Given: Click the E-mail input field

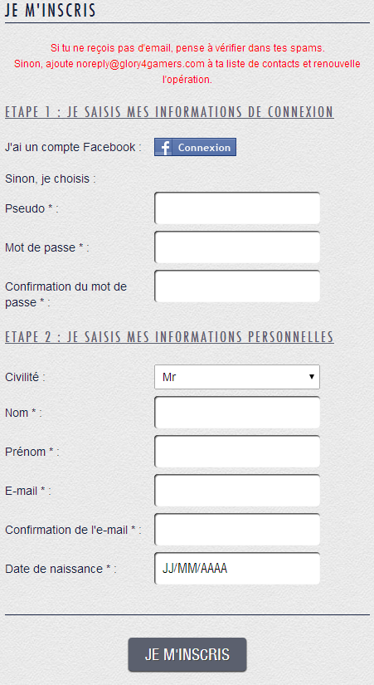Looking at the screenshot, I should click(237, 490).
